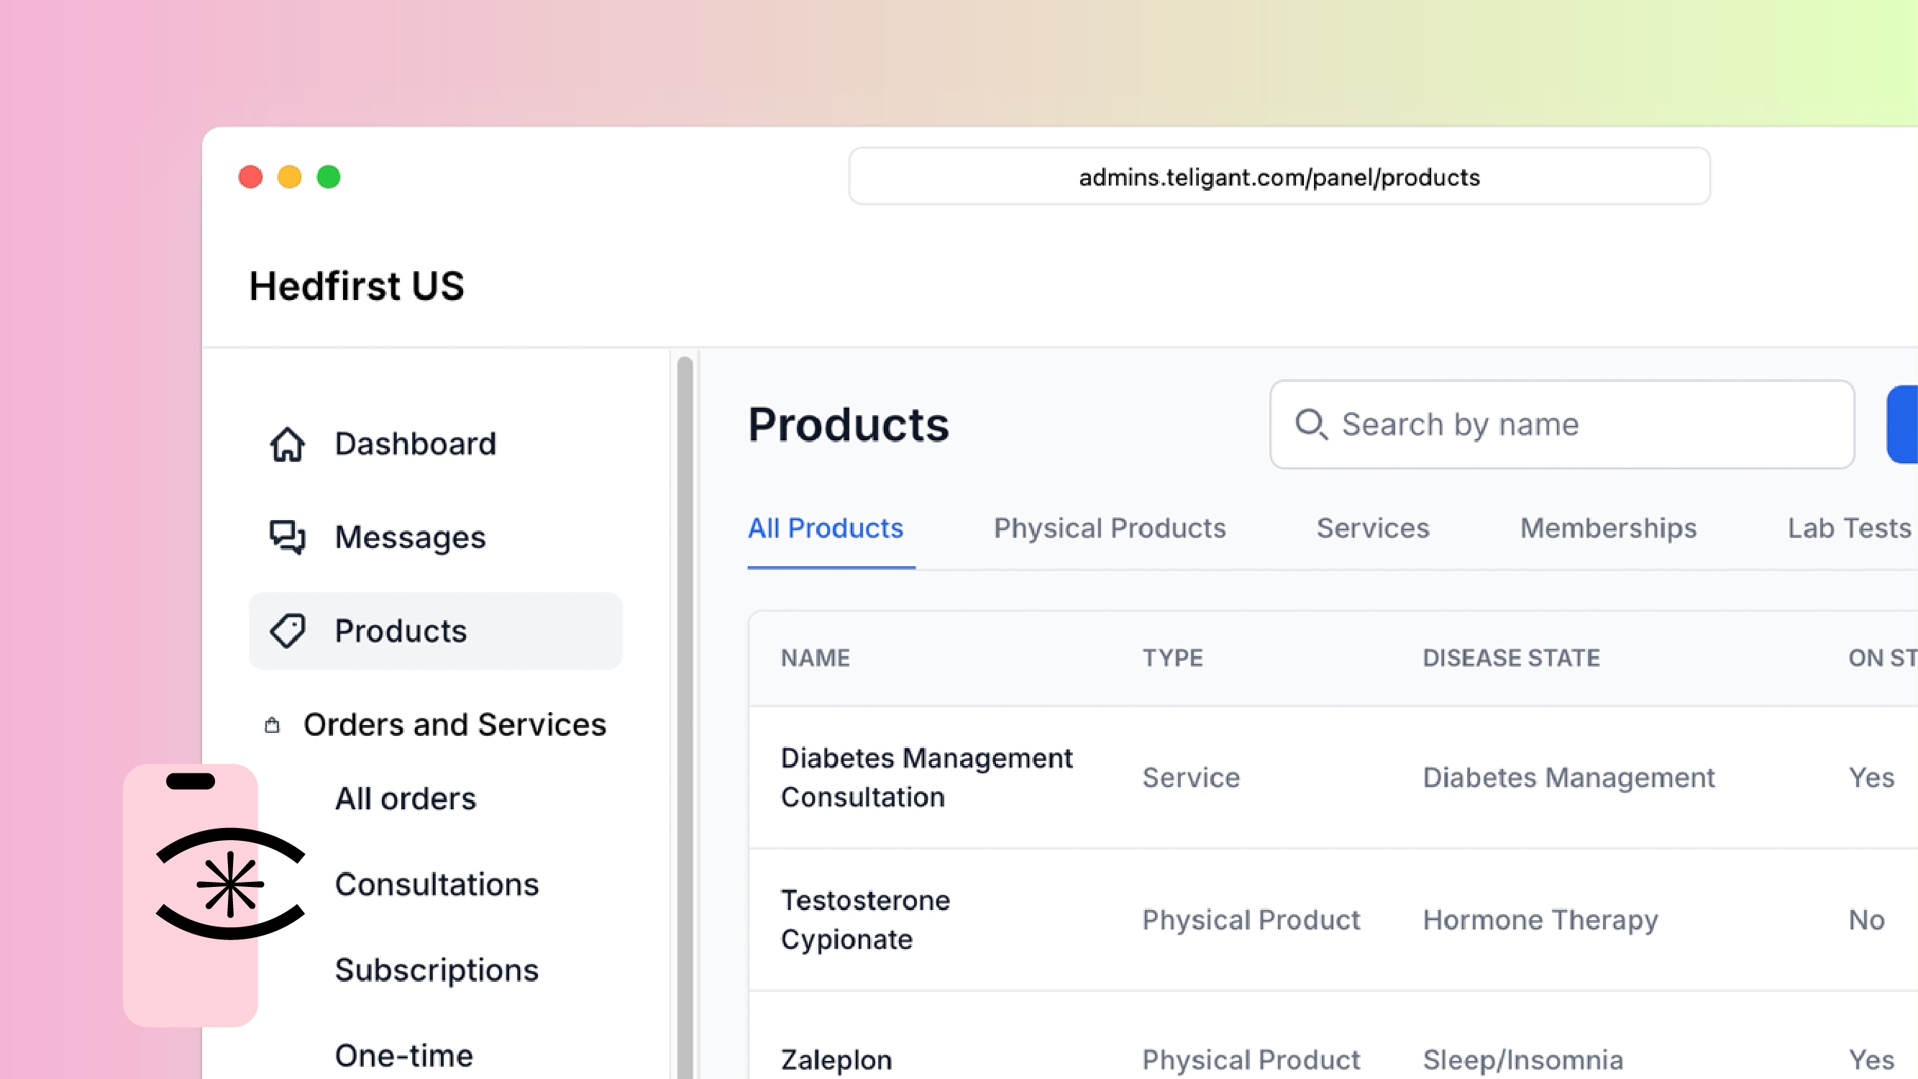The height and width of the screenshot is (1079, 1918).
Task: Open Subscriptions in the sidebar
Action: (437, 970)
